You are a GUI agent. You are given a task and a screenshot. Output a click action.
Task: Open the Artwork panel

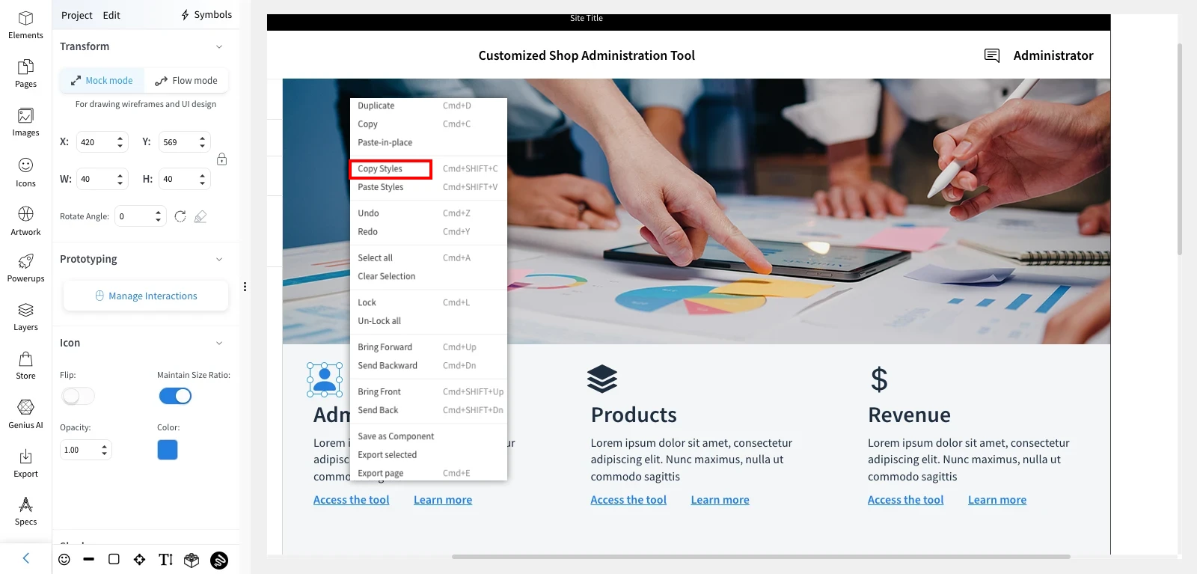25,221
